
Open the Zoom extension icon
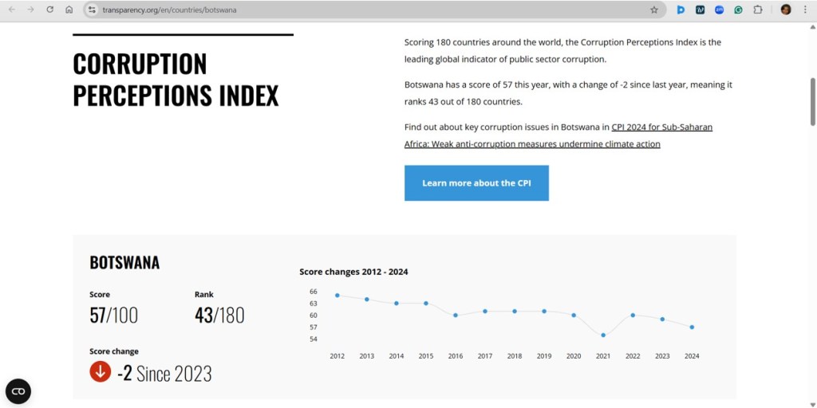(x=720, y=10)
